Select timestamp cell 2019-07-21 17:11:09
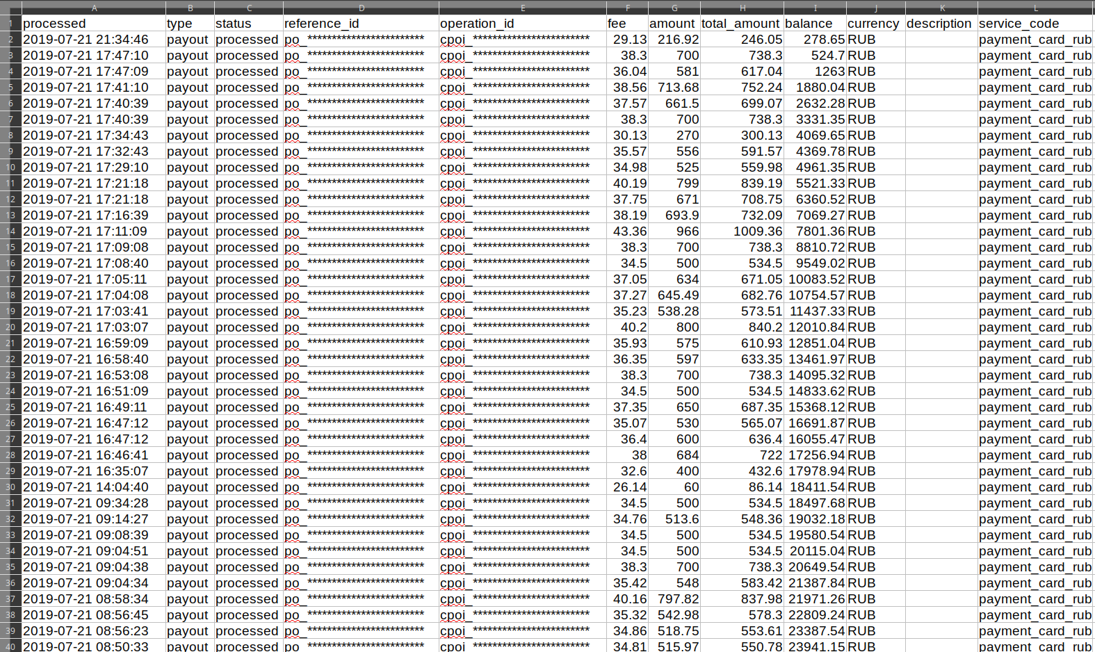Viewport: 1095px width, 652px height. (94, 231)
